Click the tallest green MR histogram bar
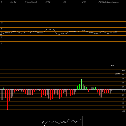The image size is (126, 126). [x=81, y=84]
